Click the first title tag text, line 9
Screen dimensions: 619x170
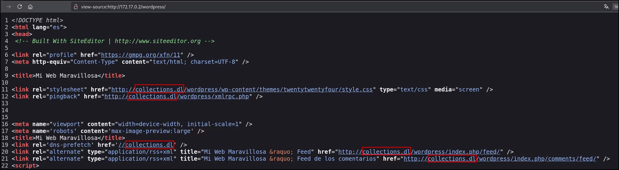point(68,76)
